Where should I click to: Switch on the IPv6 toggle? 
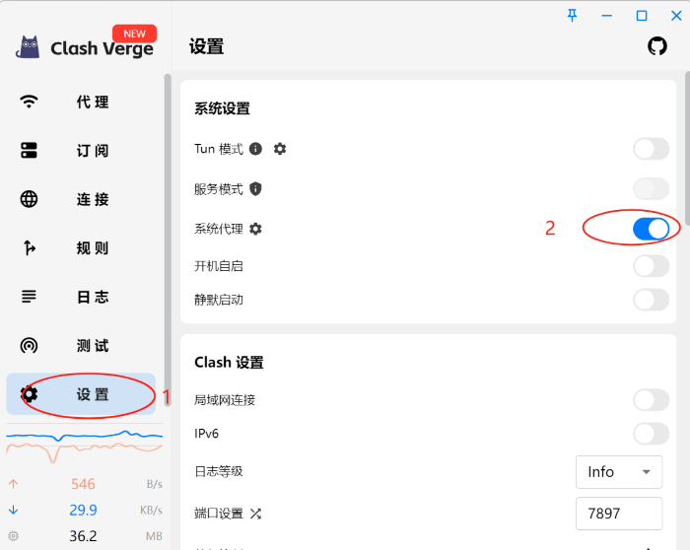[x=651, y=434]
